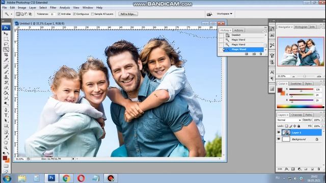Toggle lock all padlock icon
Viewport: 326px width, 183px height.
[x=299, y=126]
